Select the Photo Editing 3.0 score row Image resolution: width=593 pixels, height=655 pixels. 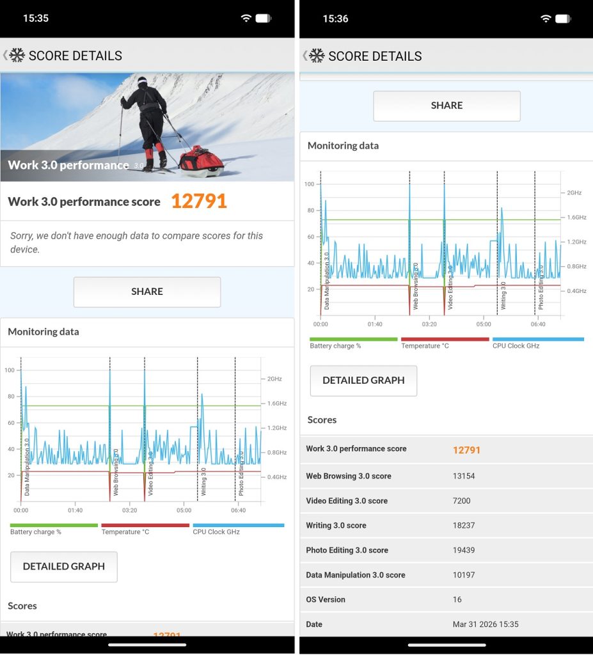446,550
